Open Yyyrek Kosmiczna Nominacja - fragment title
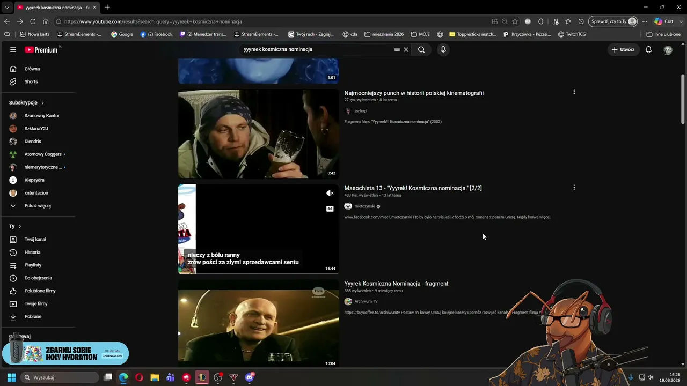This screenshot has width=687, height=386. (x=396, y=284)
